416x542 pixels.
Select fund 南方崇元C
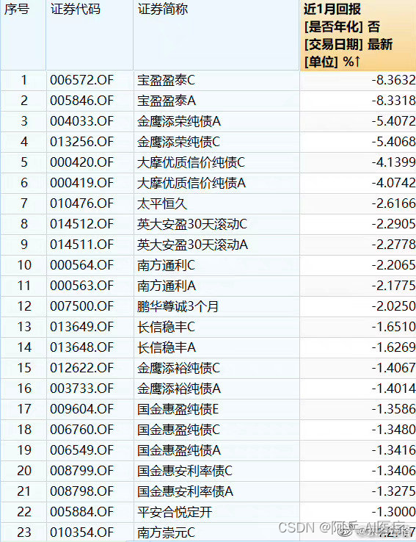click(x=166, y=532)
